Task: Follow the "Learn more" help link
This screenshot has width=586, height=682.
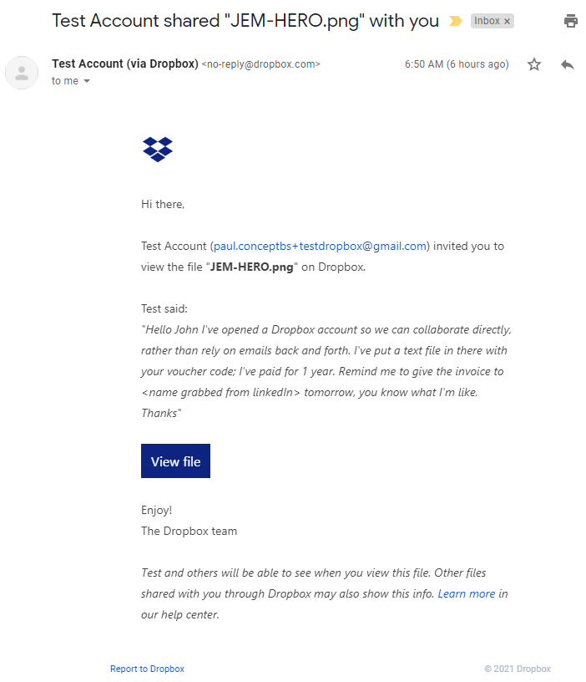Action: [x=467, y=593]
